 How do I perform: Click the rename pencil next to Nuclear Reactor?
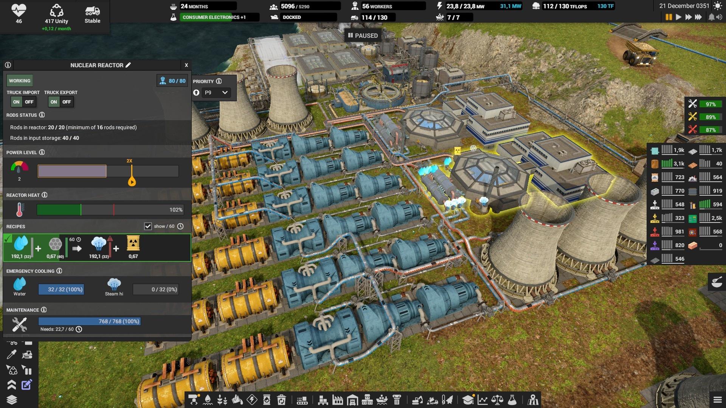click(x=129, y=65)
